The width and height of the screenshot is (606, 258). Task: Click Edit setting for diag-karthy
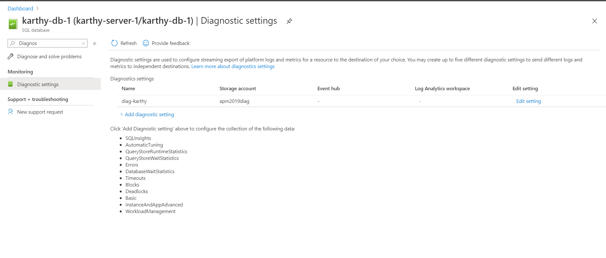click(528, 101)
